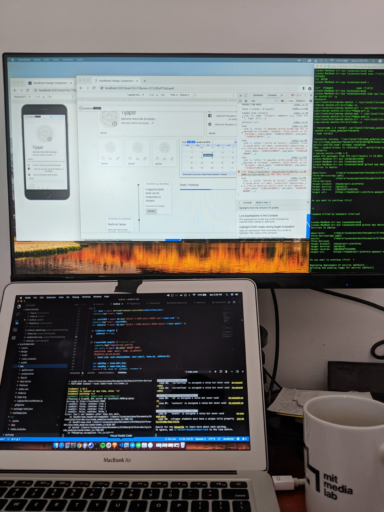Split the VS Code integrated terminal

pyautogui.click(x=221, y=372)
